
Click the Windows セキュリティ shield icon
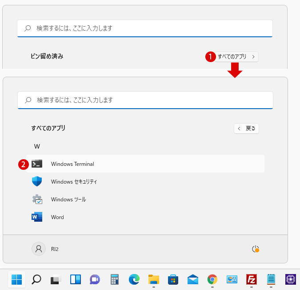[x=37, y=181]
